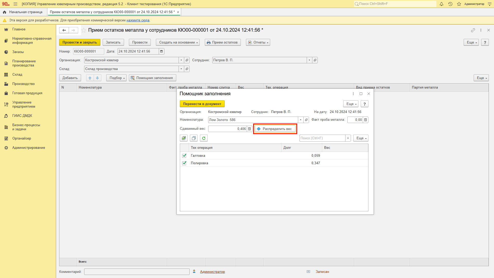Open Склад record with open-form icon
494x278 pixels.
click(187, 69)
